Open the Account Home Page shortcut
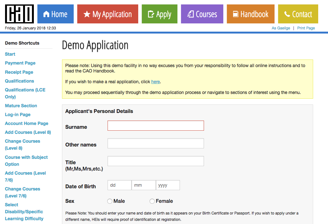 tap(27, 123)
